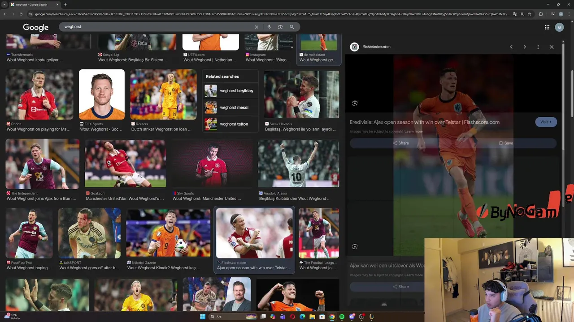Open Sıcak Havadis Beşiktaş image

coord(301,94)
